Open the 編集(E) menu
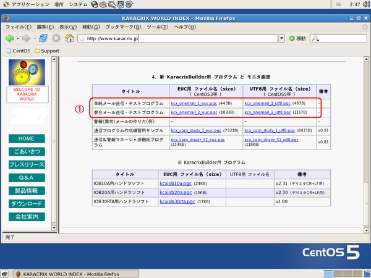The image size is (371, 278). [x=45, y=27]
